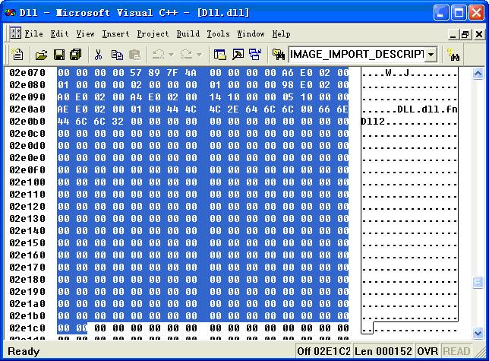Minimize the Dll.dll document window
The image size is (489, 361).
click(453, 34)
